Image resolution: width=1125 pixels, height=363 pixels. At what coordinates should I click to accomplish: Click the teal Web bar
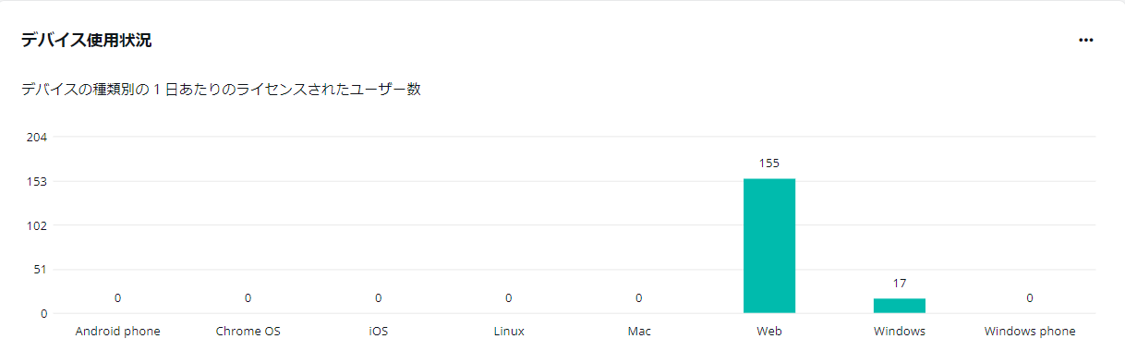pos(769,246)
